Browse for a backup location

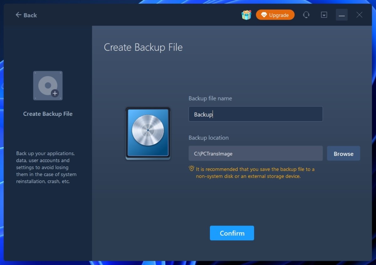[x=343, y=153]
